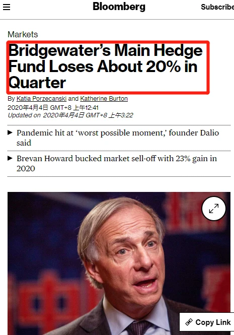
Task: Click the publication time 上午12:41 line
Action: [x=53, y=107]
